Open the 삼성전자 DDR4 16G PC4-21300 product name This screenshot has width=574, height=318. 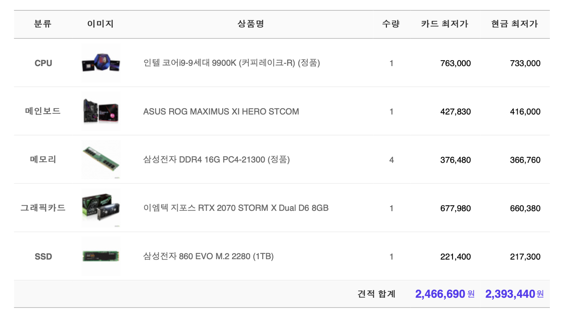pos(216,160)
